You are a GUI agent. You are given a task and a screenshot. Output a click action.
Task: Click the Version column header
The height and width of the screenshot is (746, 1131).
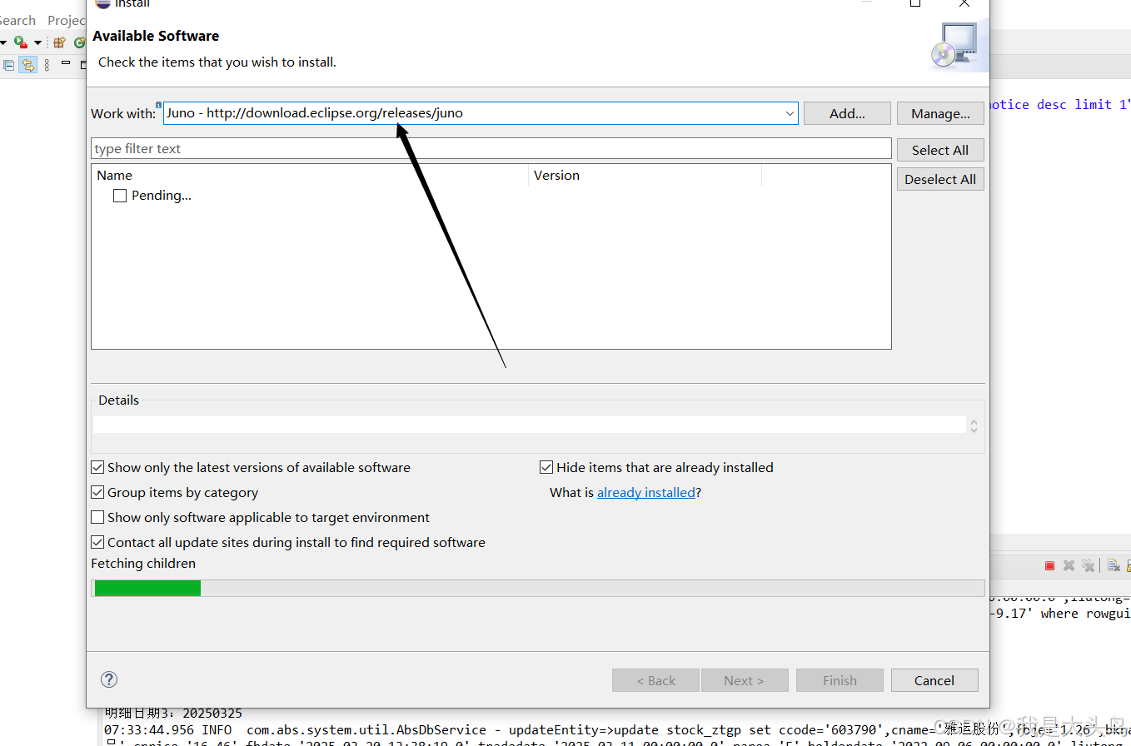pyautogui.click(x=645, y=176)
